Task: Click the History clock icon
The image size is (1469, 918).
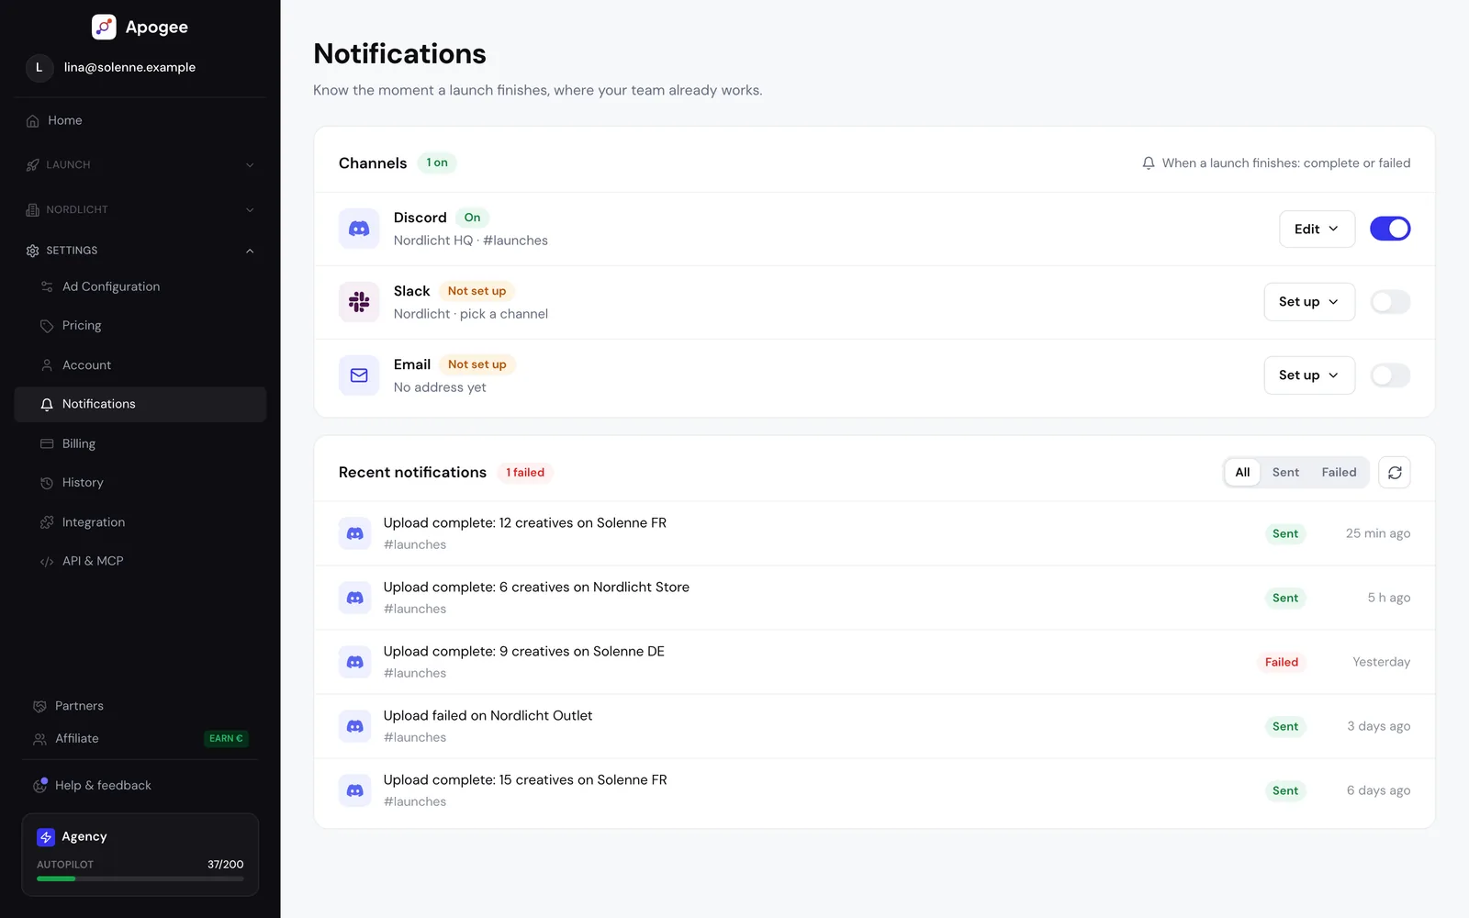Action: coord(47,483)
